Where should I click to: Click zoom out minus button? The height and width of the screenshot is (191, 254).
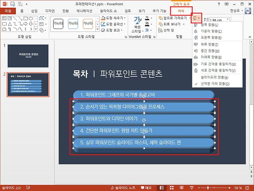199,188
